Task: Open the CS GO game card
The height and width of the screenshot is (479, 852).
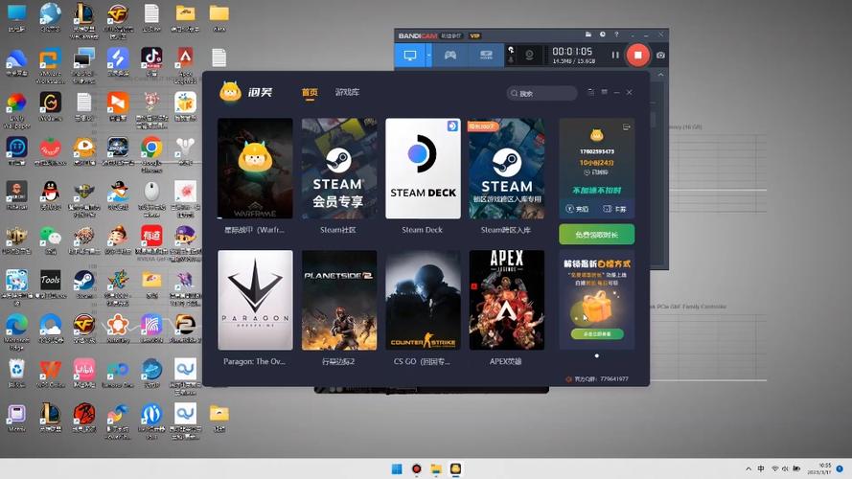Action: pyautogui.click(x=423, y=300)
